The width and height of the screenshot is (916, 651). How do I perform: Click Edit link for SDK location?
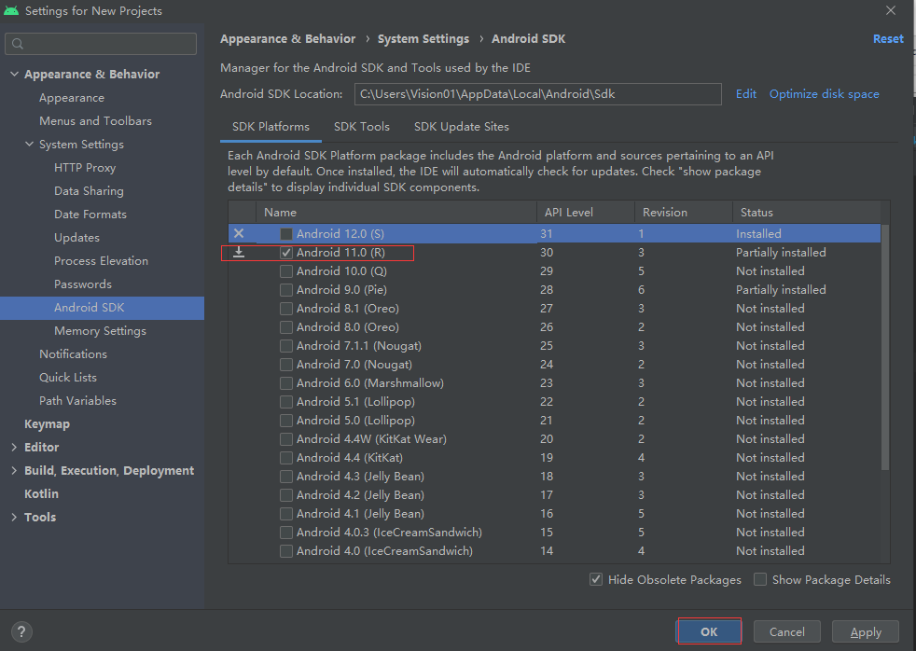click(745, 94)
